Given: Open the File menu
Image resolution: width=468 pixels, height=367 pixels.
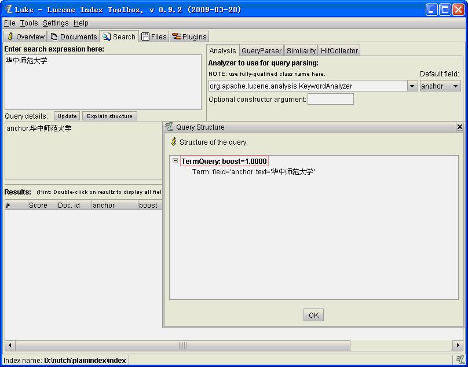Looking at the screenshot, I should tap(9, 23).
